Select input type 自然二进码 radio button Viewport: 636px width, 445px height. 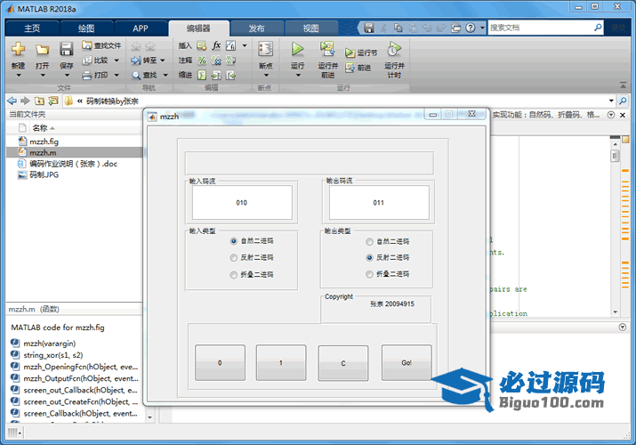point(234,241)
